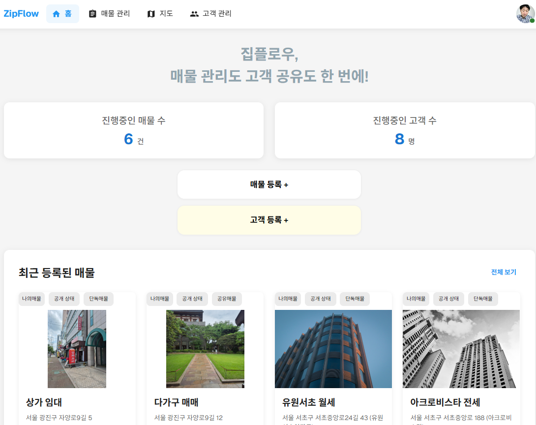Viewport: 536px width, 425px height.
Task: Click the map icon beside 지도
Action: (x=151, y=14)
